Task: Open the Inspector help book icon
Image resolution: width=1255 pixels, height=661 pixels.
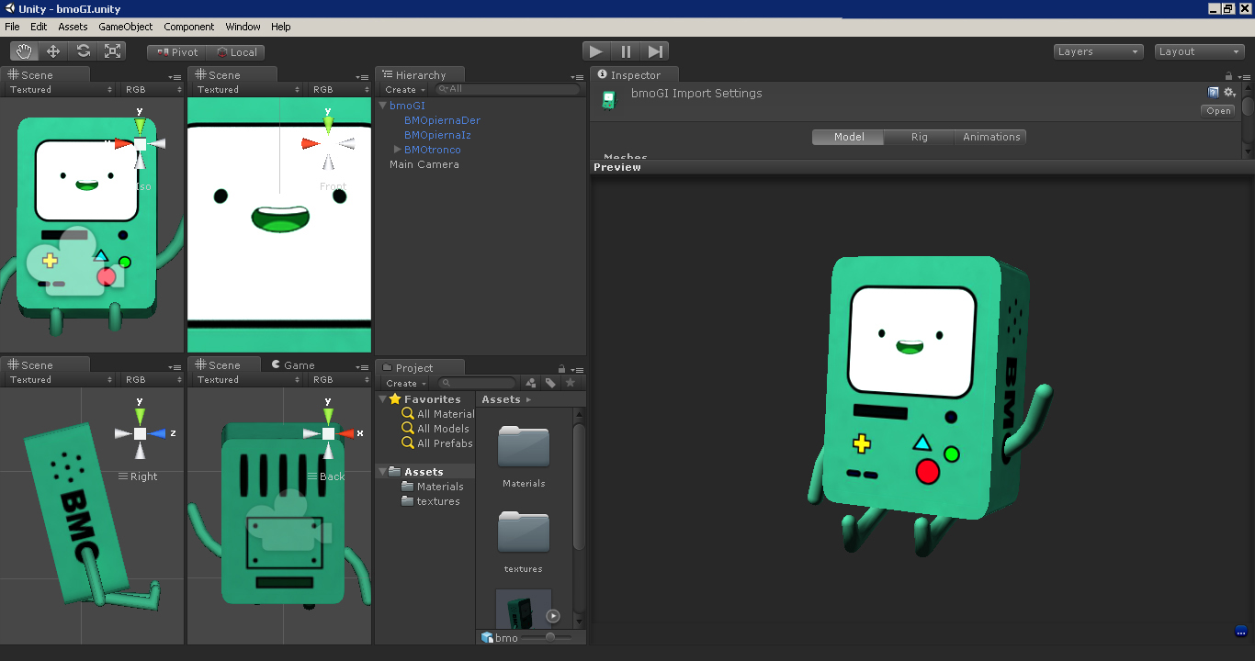Action: point(1214,93)
